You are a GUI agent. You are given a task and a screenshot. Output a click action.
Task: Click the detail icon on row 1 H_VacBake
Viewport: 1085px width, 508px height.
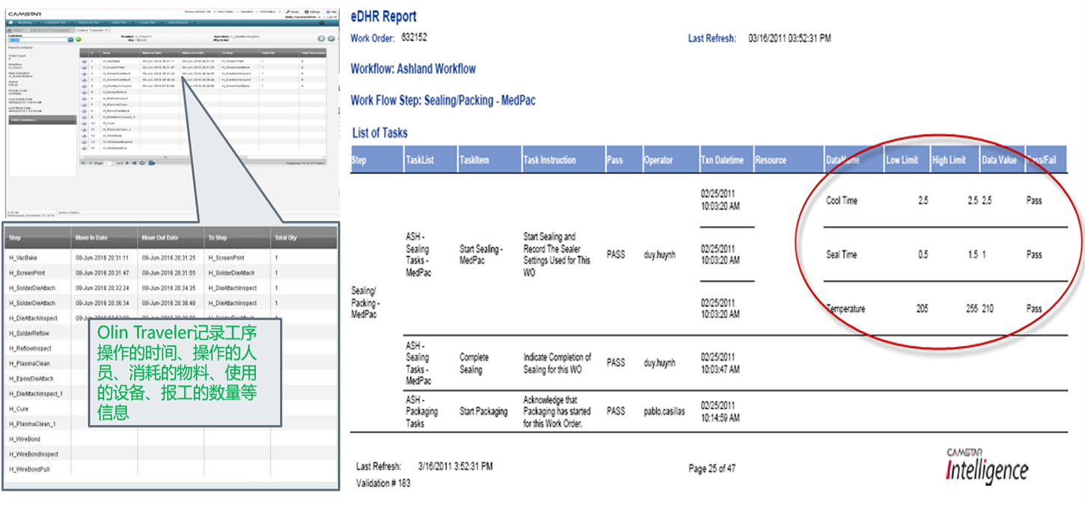click(84, 61)
